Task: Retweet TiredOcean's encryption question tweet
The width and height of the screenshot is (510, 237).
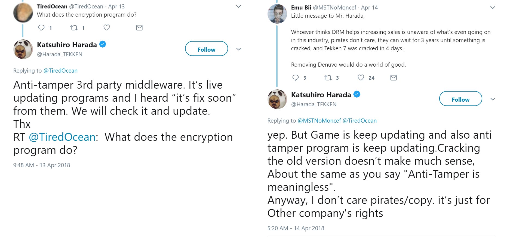Action: (x=74, y=28)
